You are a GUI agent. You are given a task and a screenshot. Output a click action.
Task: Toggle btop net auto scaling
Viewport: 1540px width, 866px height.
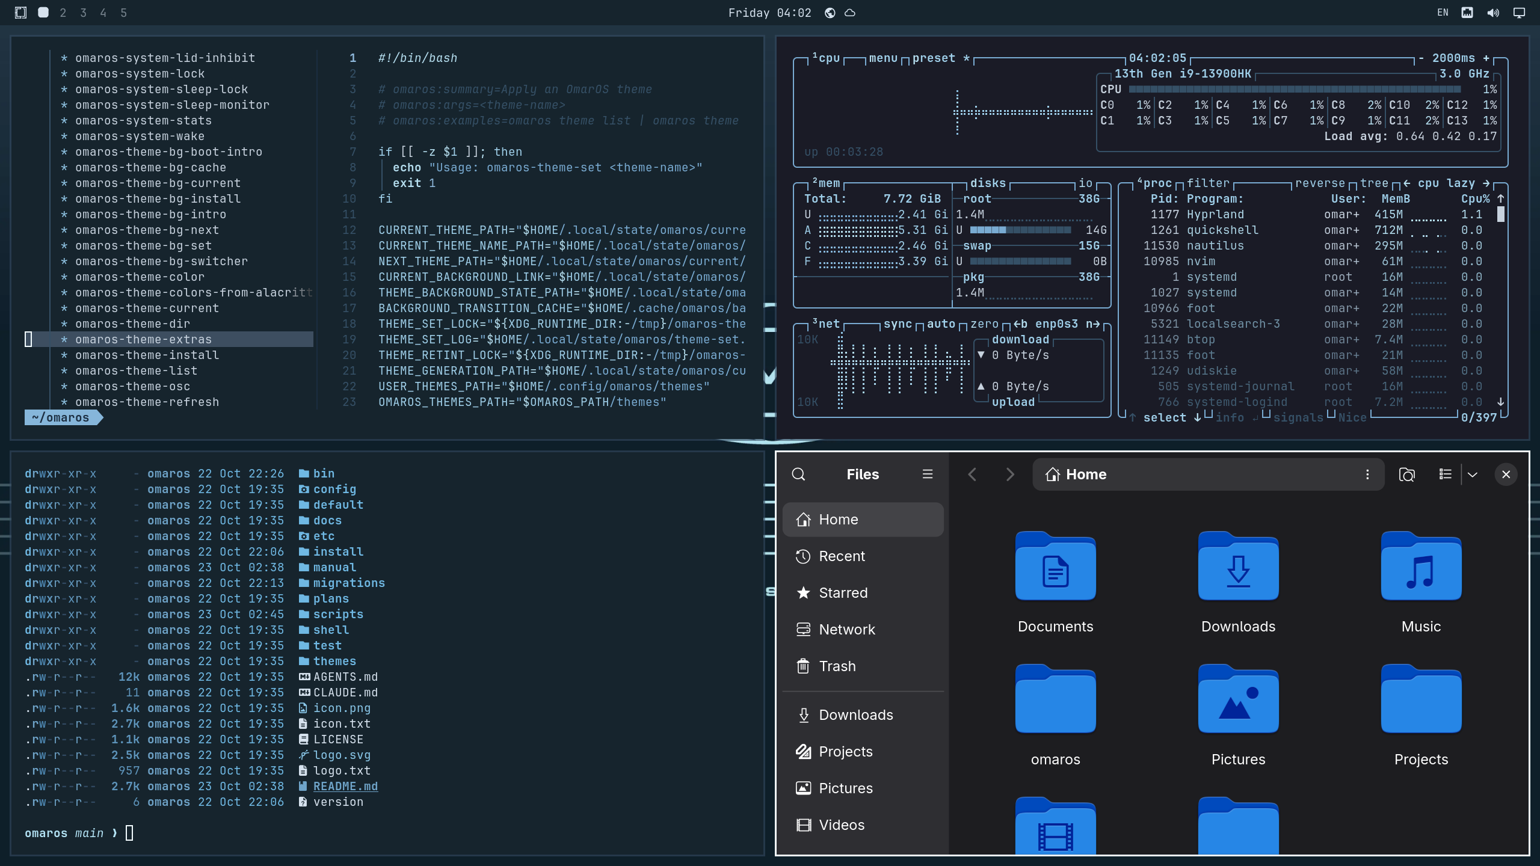pos(941,324)
